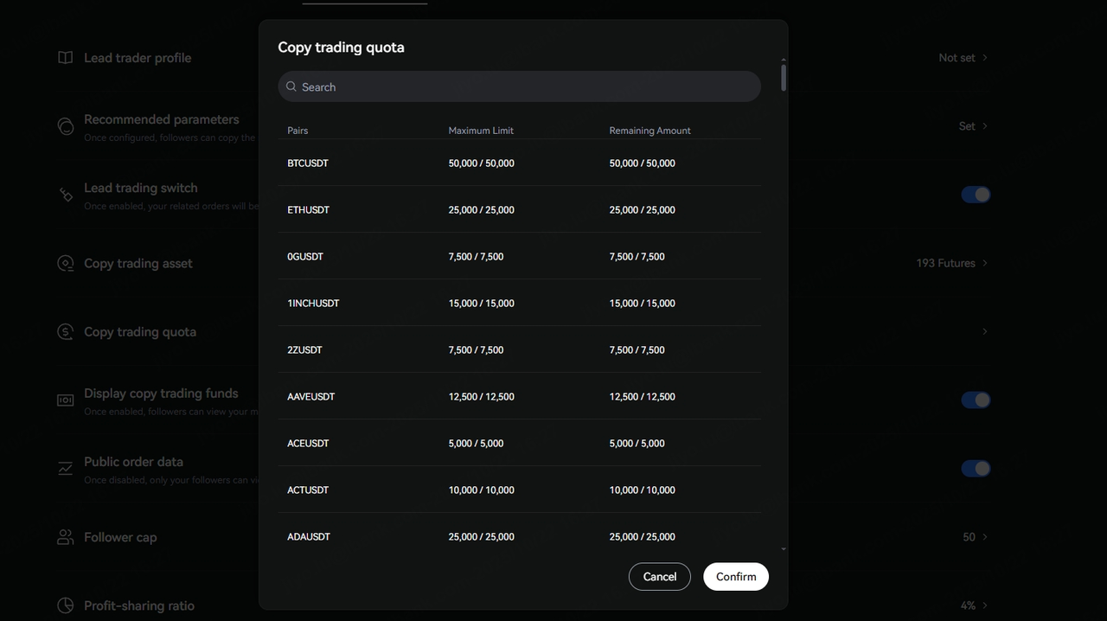The width and height of the screenshot is (1107, 621).
Task: Toggle Display copy trading funds switch
Action: click(976, 400)
